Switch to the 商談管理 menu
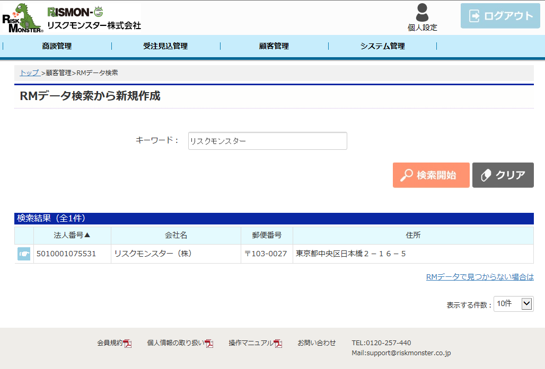Viewport: 545px width, 369px height. click(x=56, y=46)
